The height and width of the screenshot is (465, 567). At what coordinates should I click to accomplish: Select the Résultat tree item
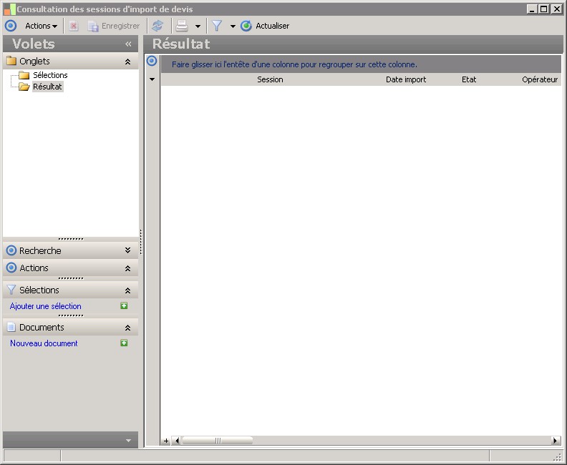point(47,87)
